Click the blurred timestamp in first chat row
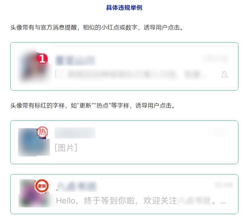Screen dimensions: 249x224 coord(215,58)
